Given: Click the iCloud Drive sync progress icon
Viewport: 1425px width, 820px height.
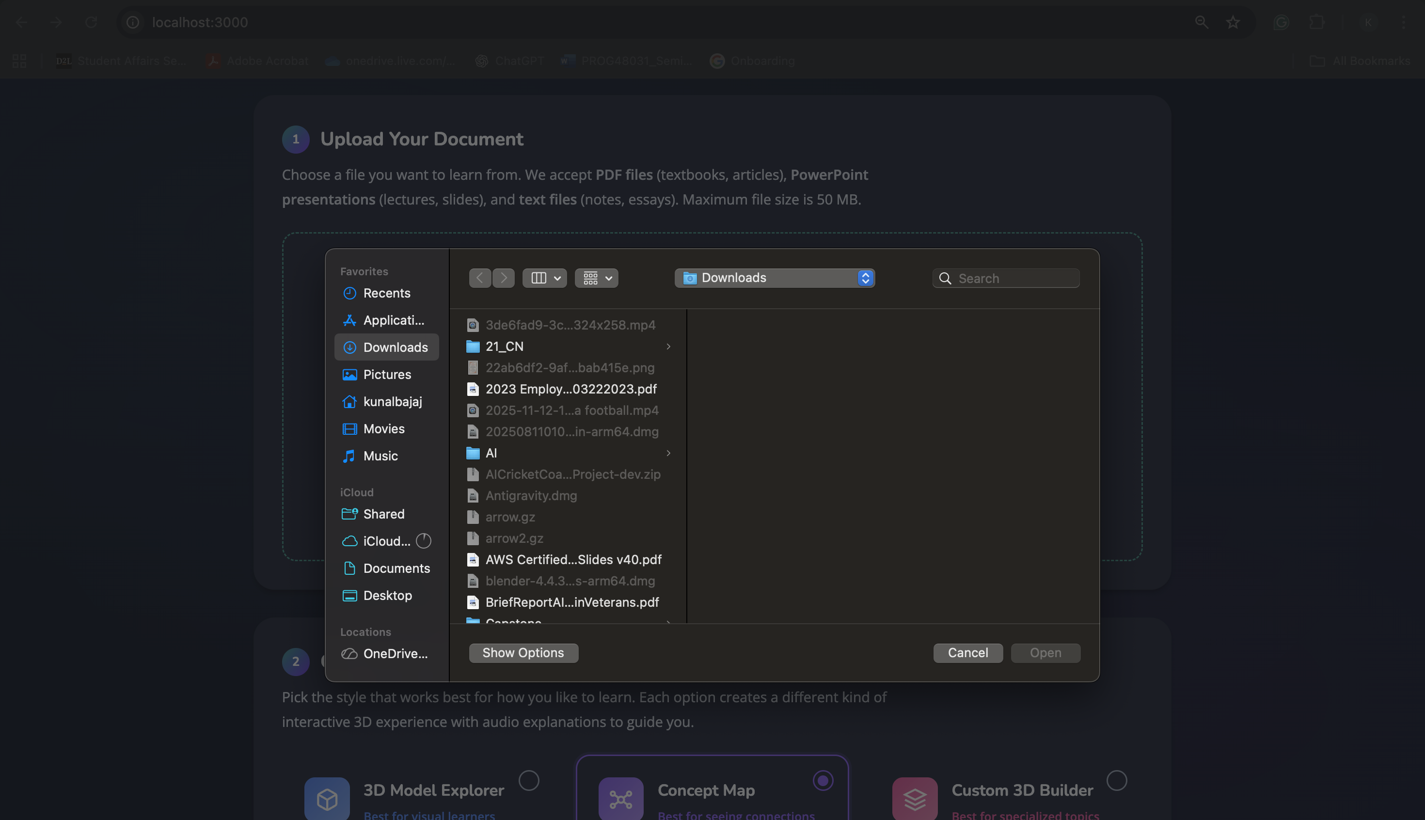Looking at the screenshot, I should [424, 541].
